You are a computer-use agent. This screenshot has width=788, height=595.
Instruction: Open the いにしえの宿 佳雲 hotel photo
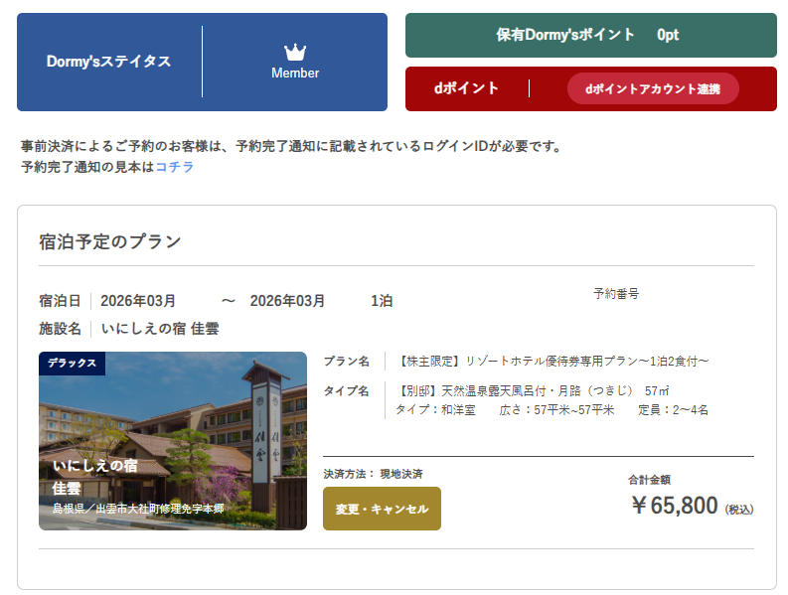coord(173,441)
